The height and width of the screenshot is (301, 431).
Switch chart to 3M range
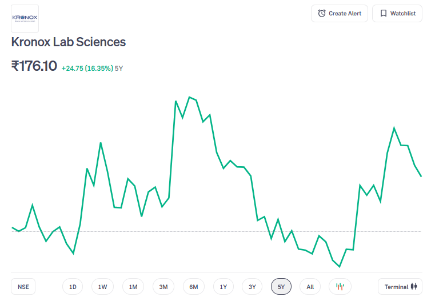[163, 287]
